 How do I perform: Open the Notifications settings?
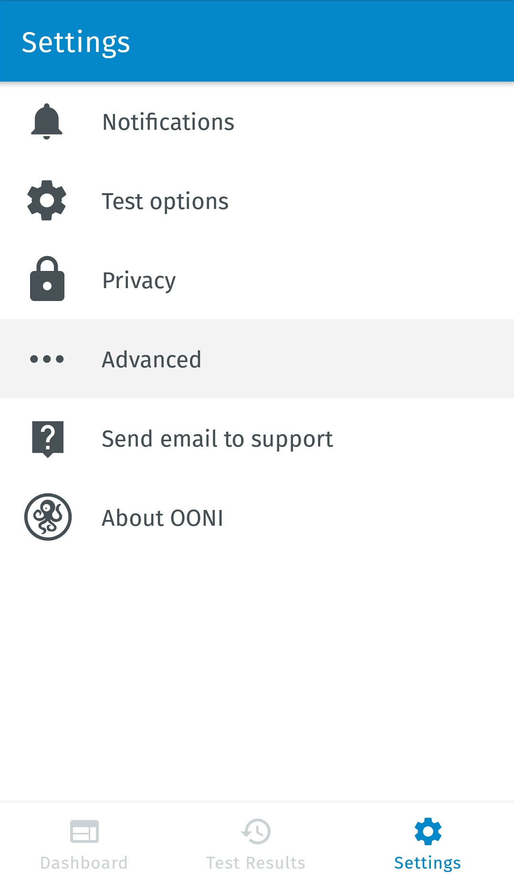coord(168,122)
